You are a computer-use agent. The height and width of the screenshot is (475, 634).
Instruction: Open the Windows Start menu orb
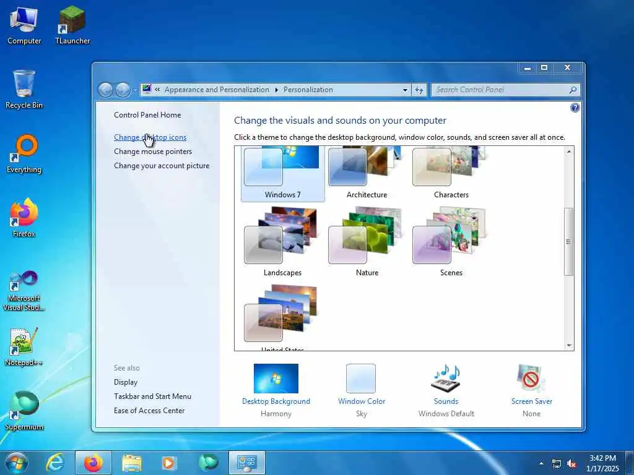click(17, 463)
